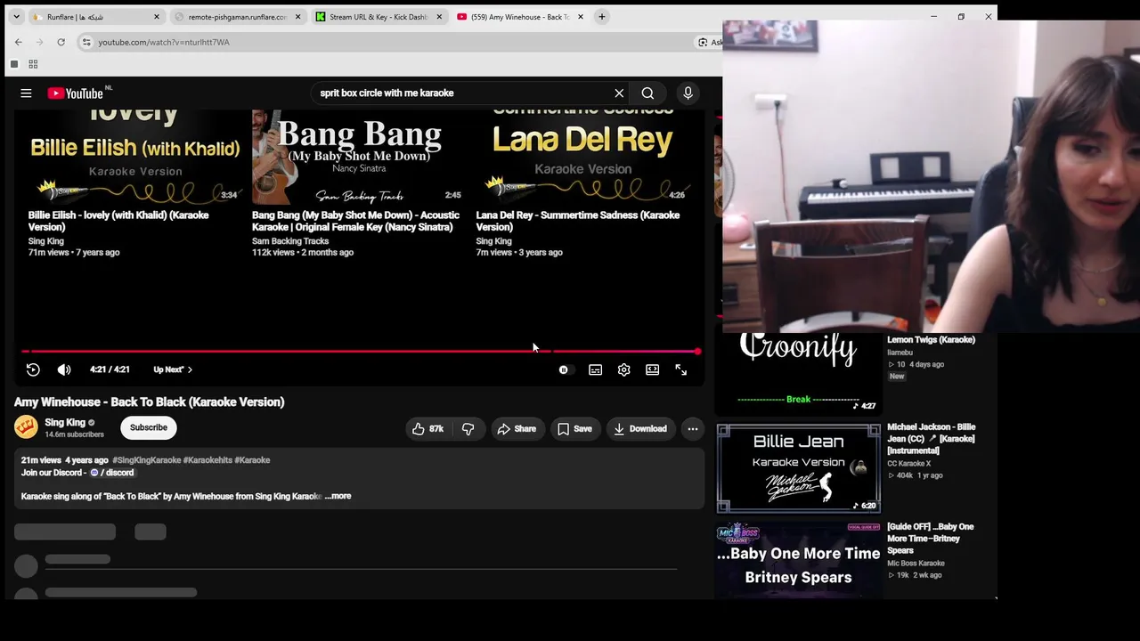1140x641 pixels.
Task: Open Lana Del Rey Summertime Sadness thumbnail
Action: (583, 157)
